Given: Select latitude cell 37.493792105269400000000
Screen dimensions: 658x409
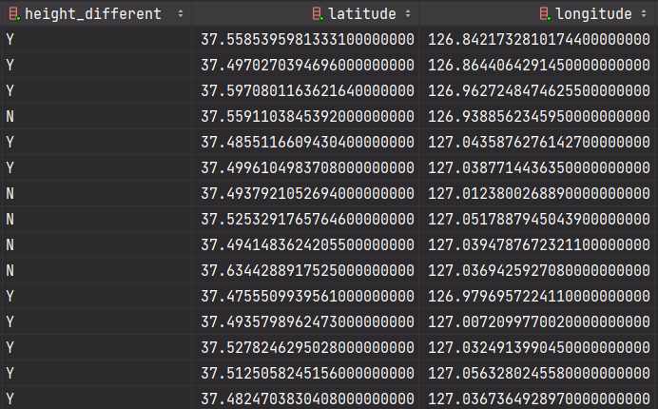Looking at the screenshot, I should 305,194.
